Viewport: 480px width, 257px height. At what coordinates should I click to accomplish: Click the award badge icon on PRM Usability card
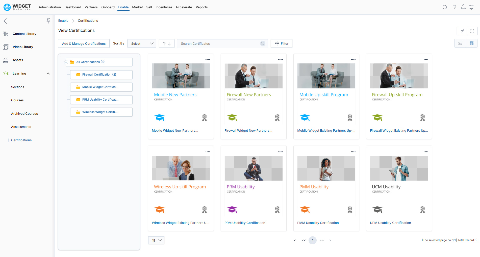277,209
